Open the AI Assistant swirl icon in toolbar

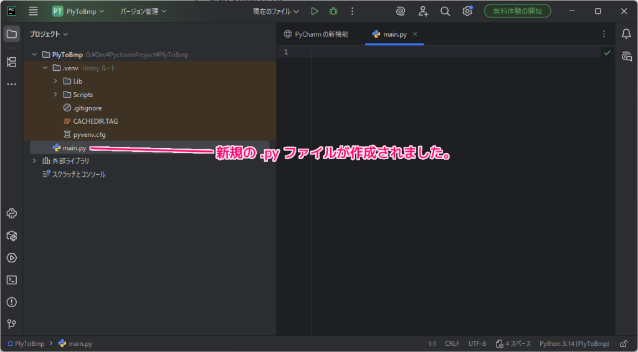pyautogui.click(x=401, y=11)
